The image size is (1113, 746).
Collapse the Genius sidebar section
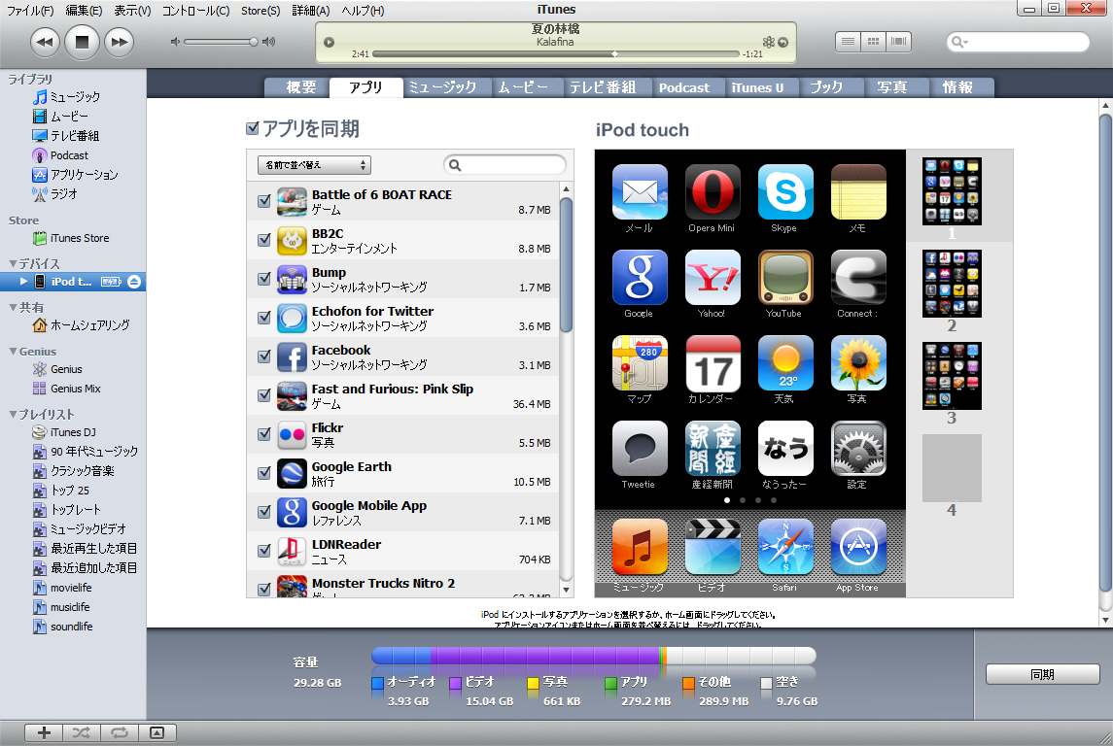12,352
